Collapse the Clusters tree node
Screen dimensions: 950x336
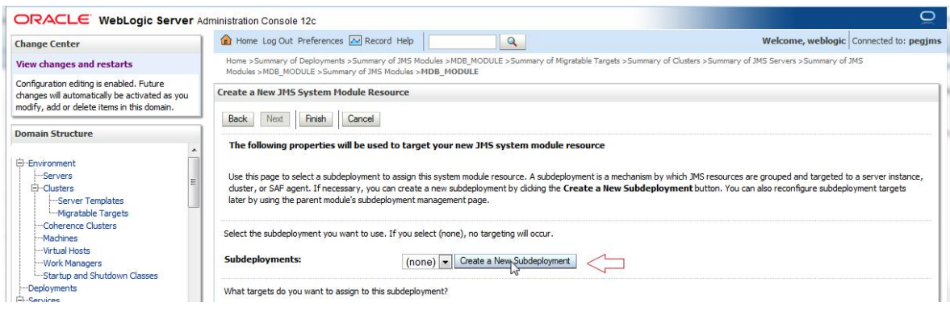pos(35,189)
